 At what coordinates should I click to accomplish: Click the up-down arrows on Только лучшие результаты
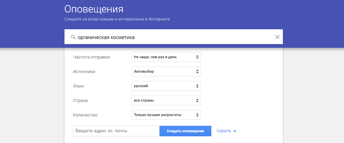[197, 115]
